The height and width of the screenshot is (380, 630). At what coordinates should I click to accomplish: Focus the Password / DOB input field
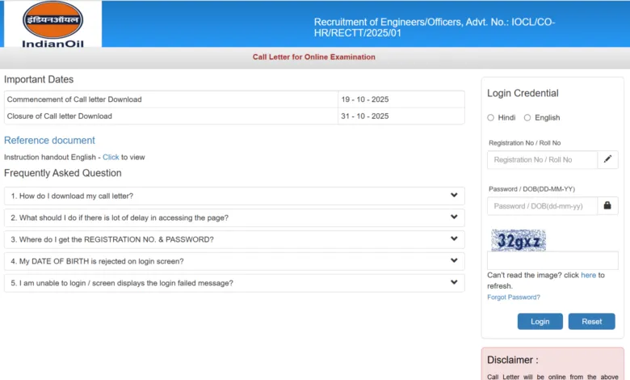point(542,205)
